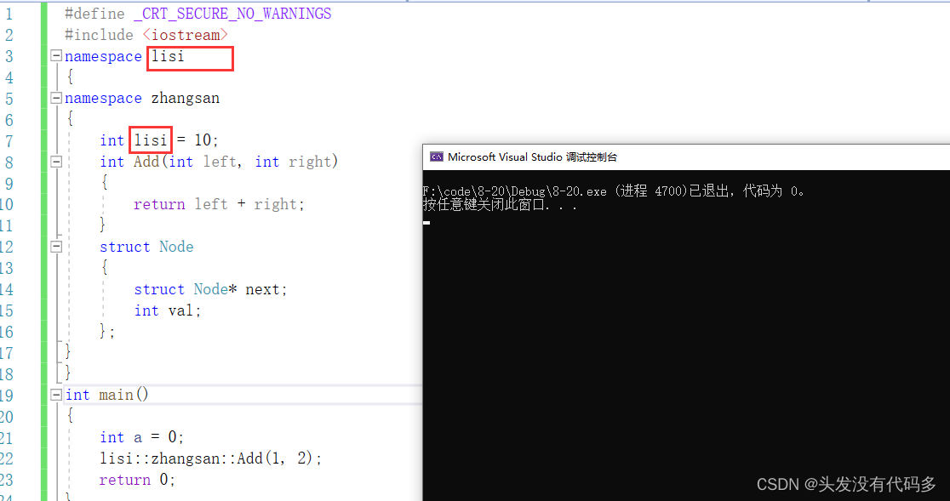Click the variable lisi on line 7
The width and height of the screenshot is (950, 501).
pyautogui.click(x=151, y=140)
